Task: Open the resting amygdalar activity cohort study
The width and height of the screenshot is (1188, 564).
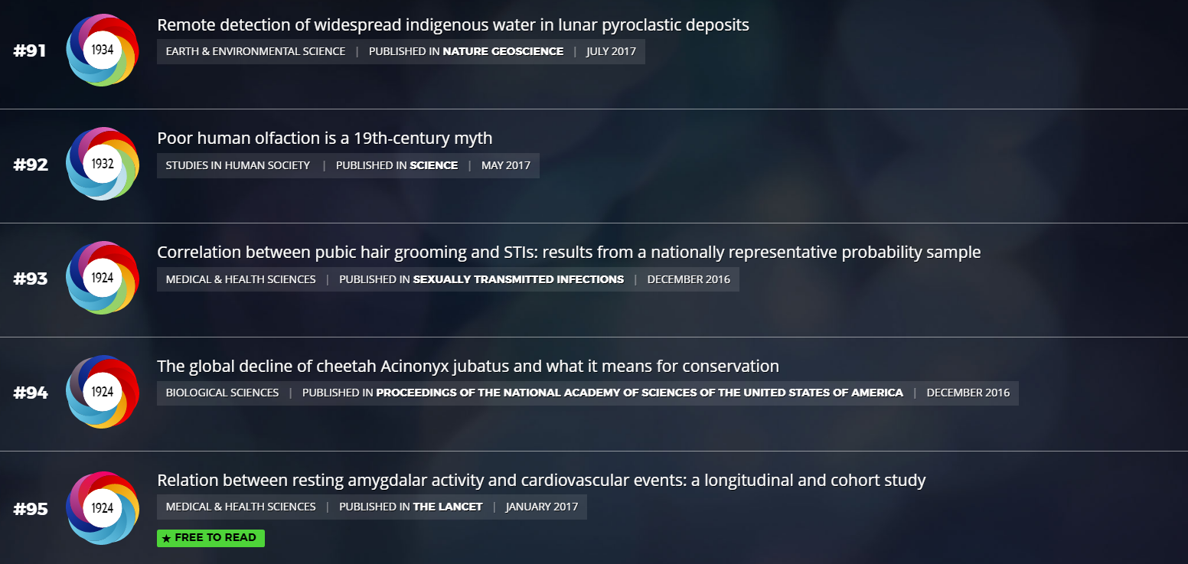Action: click(x=541, y=480)
